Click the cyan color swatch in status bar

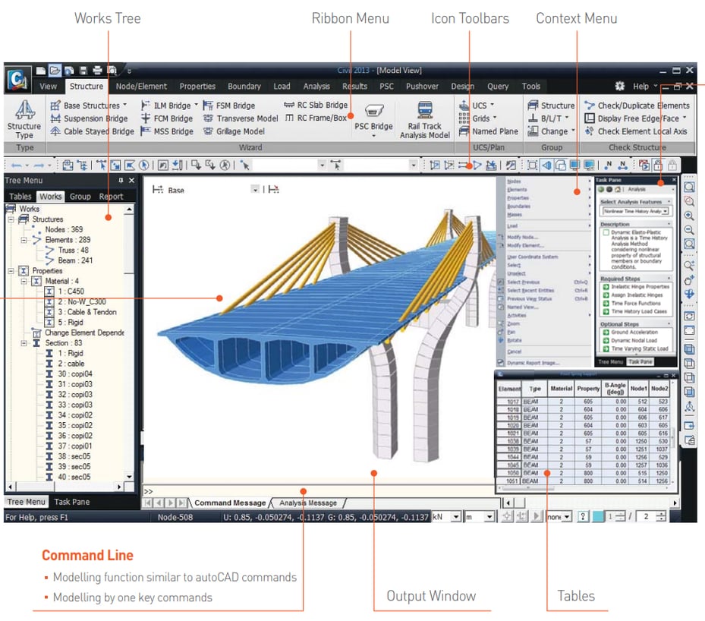tap(598, 517)
